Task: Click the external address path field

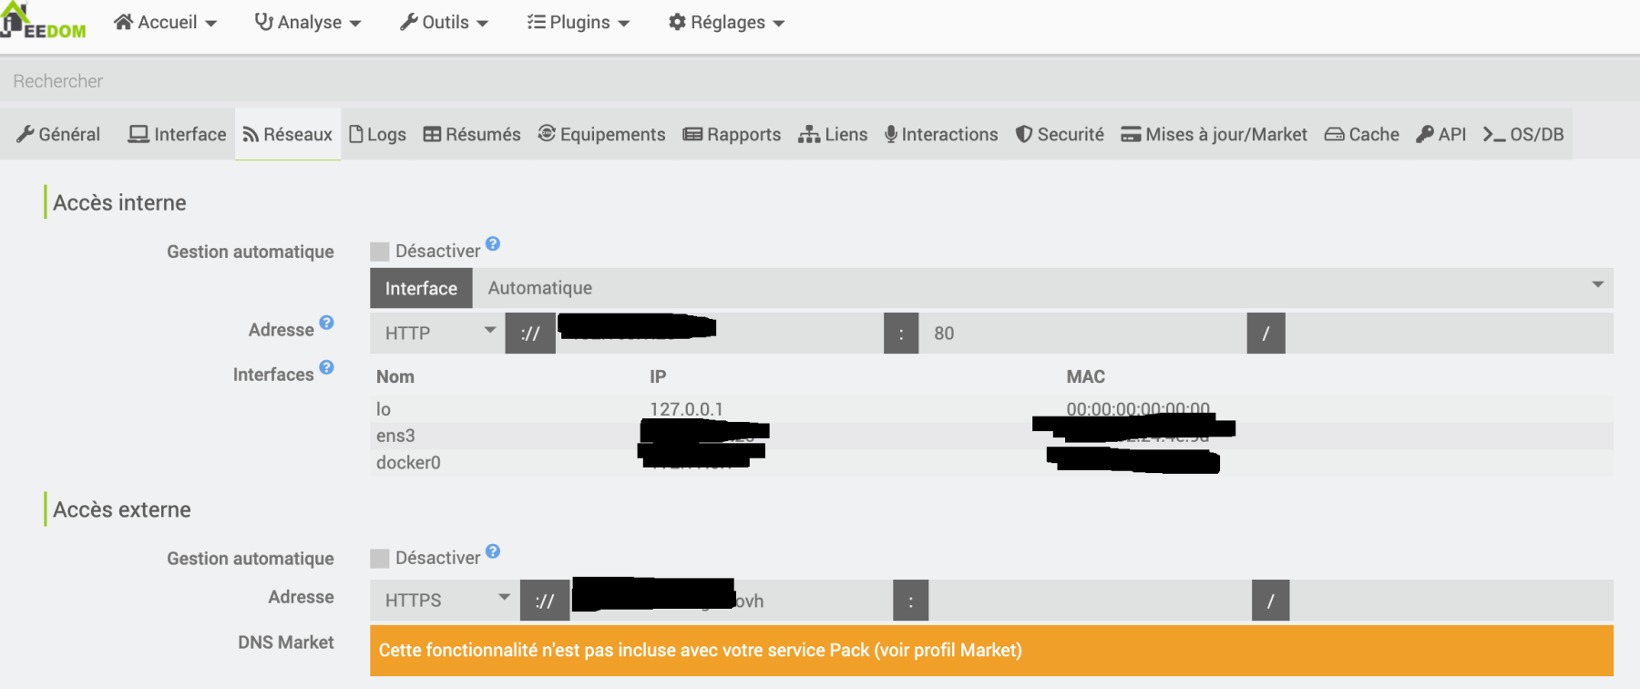Action: click(1451, 600)
